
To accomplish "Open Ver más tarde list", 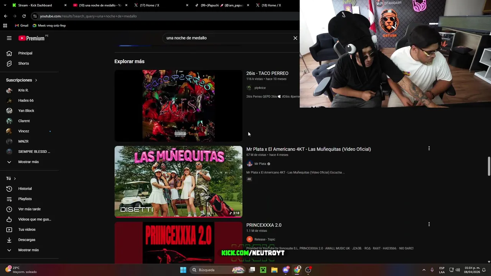I will point(29,209).
